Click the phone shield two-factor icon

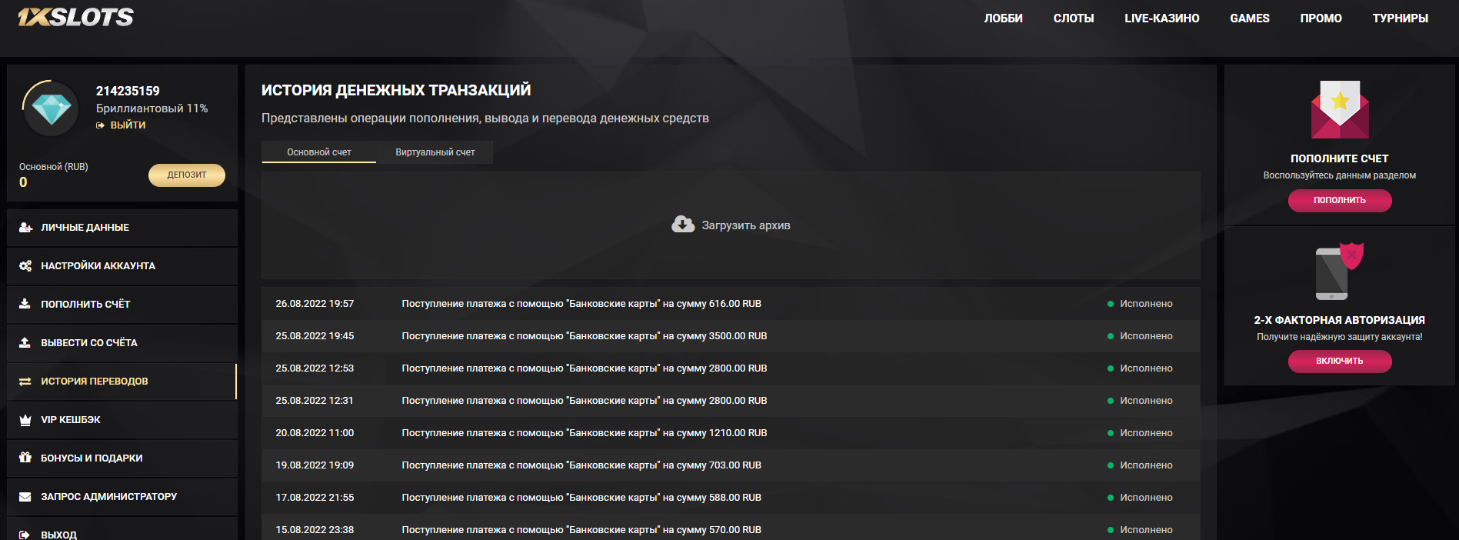[1339, 271]
